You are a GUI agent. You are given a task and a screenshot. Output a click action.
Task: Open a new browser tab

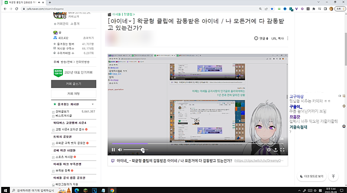(x=50, y=3)
